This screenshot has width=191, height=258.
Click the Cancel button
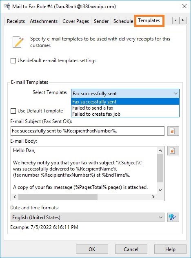click(x=131, y=249)
